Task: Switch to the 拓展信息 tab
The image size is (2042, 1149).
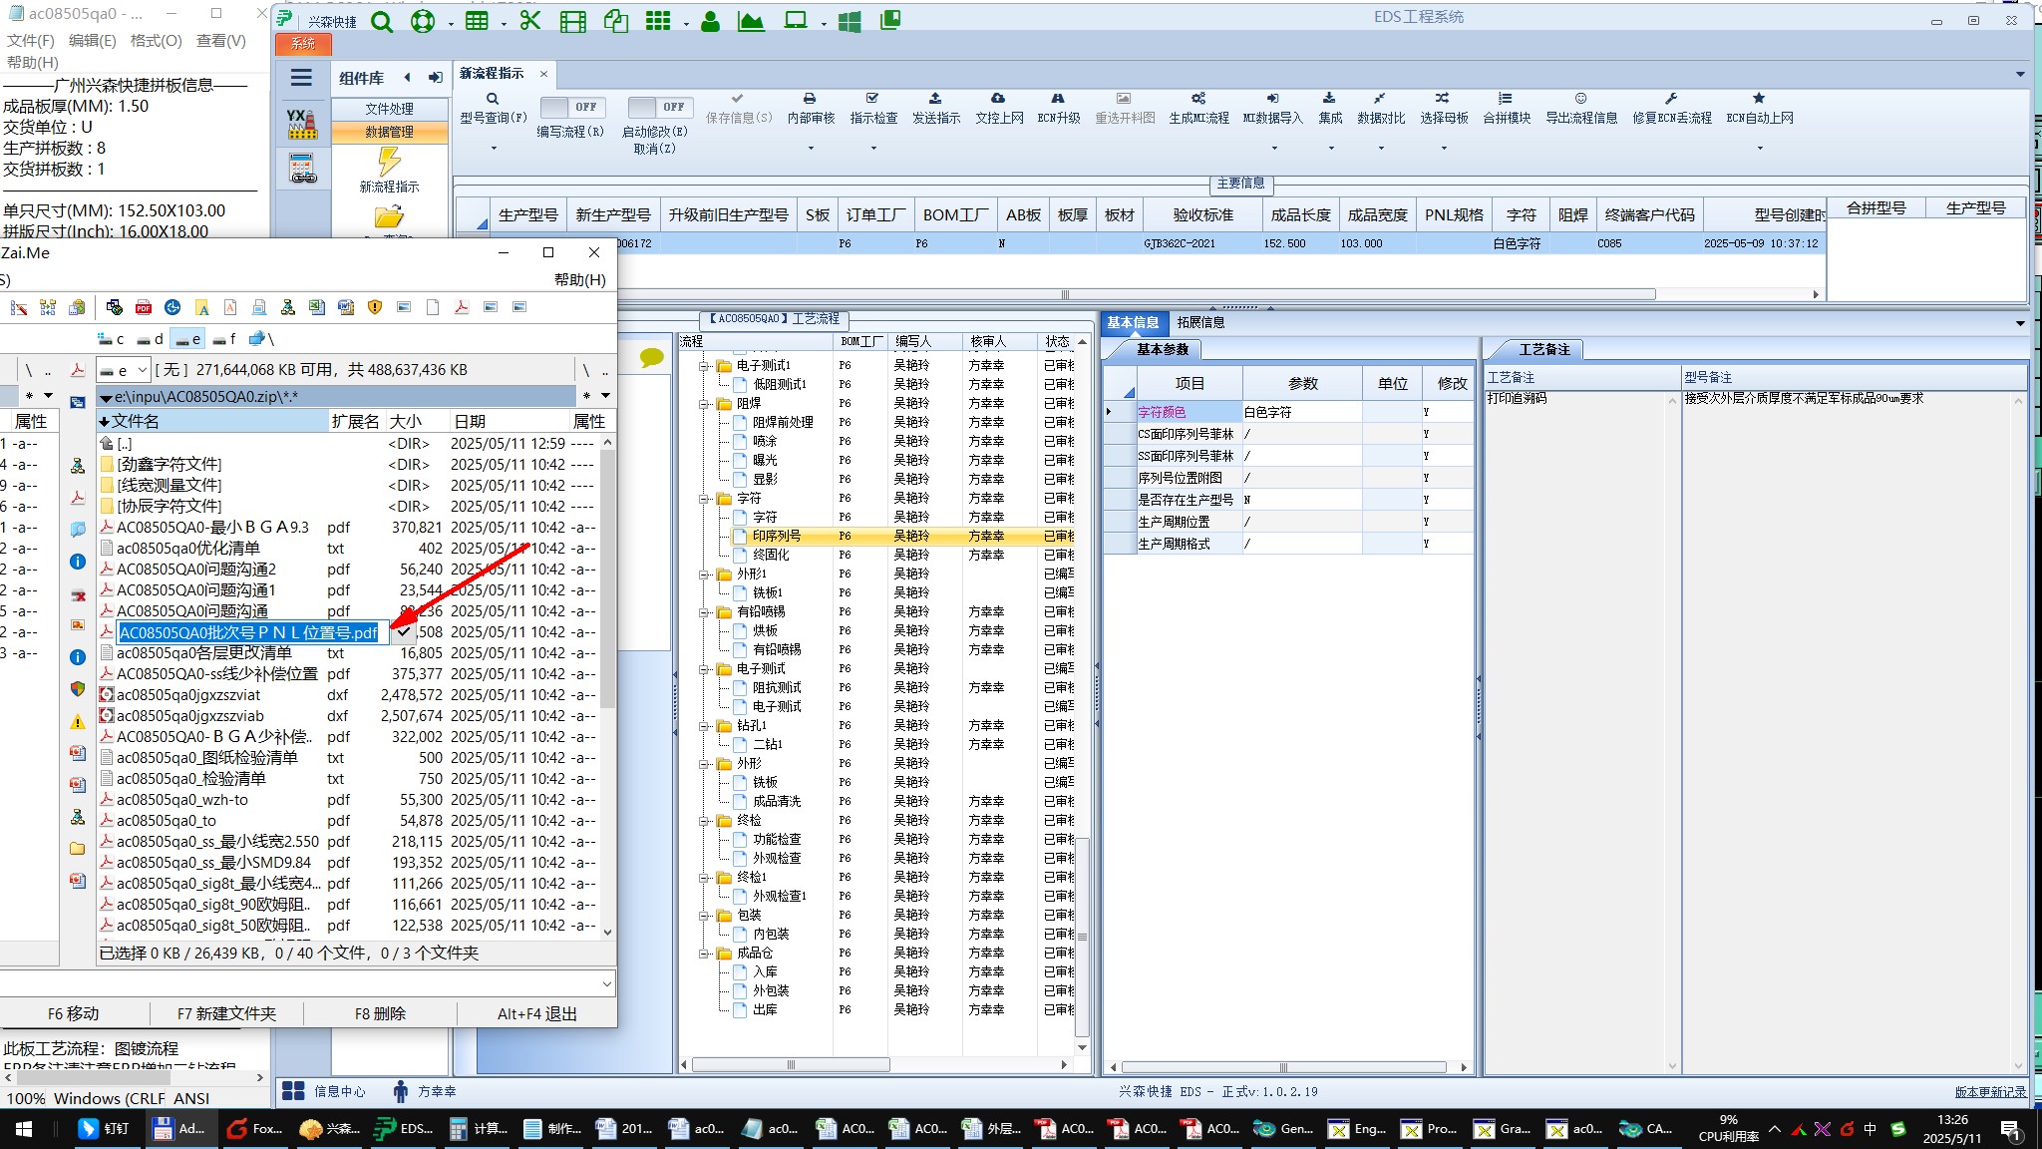Action: 1200,322
